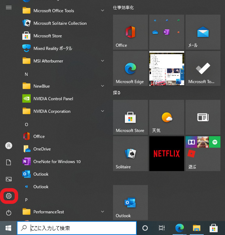The image size is (225, 235).
Task: Open Settings via the gear icon
Action: (9, 196)
